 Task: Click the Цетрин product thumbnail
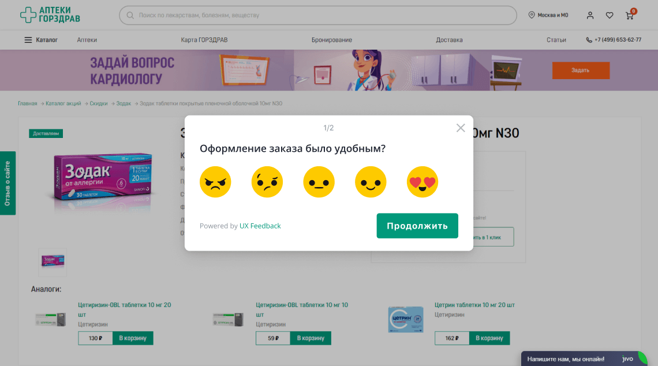[x=406, y=319]
